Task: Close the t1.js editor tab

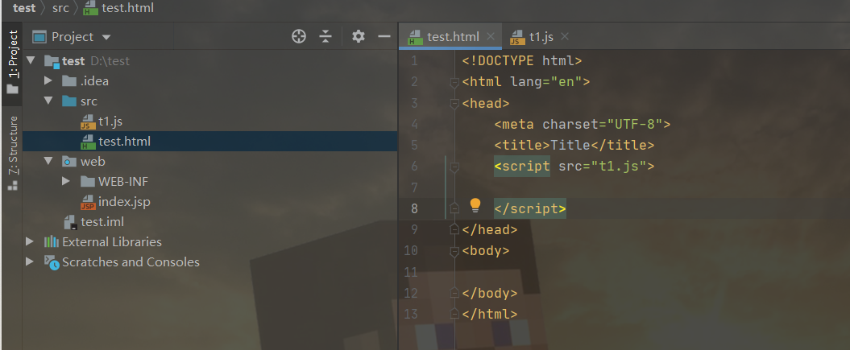Action: (x=565, y=37)
